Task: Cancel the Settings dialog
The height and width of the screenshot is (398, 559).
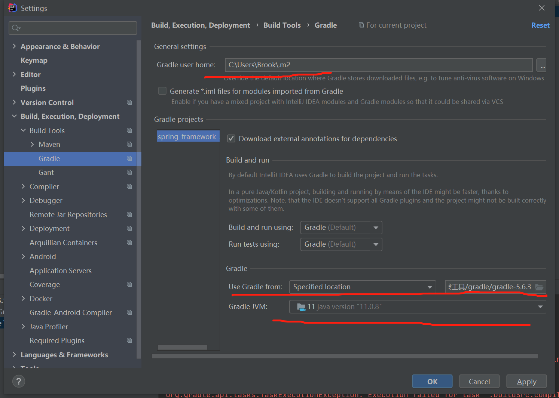Action: pyautogui.click(x=479, y=382)
